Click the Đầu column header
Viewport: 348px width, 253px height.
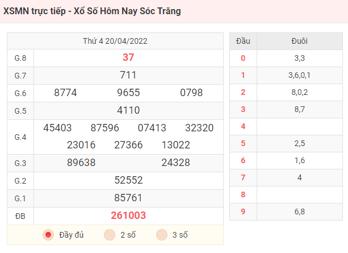click(243, 41)
